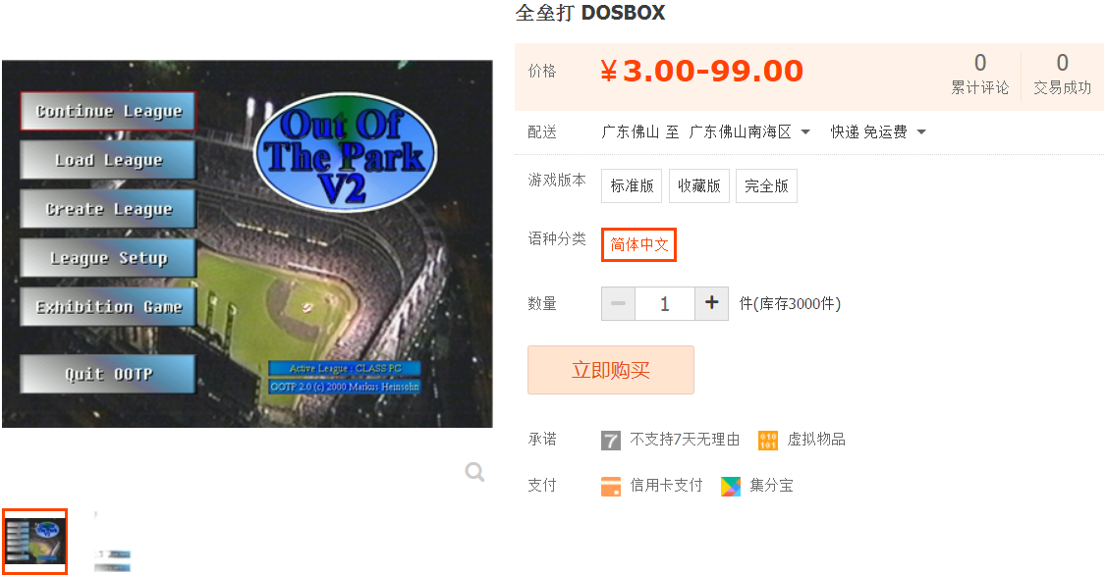
Task: Select the 标准版 game version option
Action: pyautogui.click(x=632, y=185)
